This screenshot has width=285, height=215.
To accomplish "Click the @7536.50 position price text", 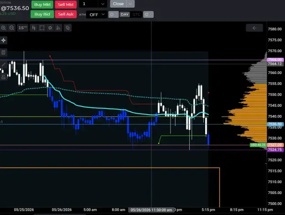I will coord(15,8).
